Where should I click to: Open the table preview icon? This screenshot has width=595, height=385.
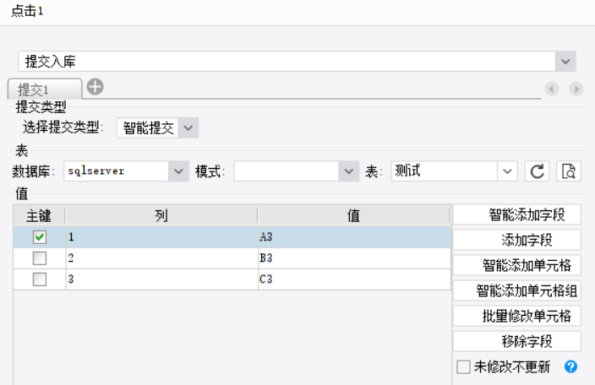pyautogui.click(x=569, y=171)
